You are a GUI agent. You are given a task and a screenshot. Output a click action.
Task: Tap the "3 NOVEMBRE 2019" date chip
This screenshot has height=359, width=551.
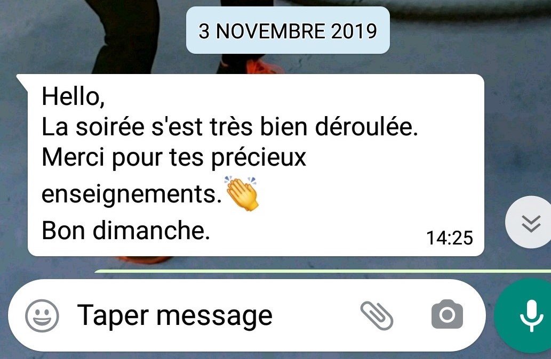click(288, 31)
